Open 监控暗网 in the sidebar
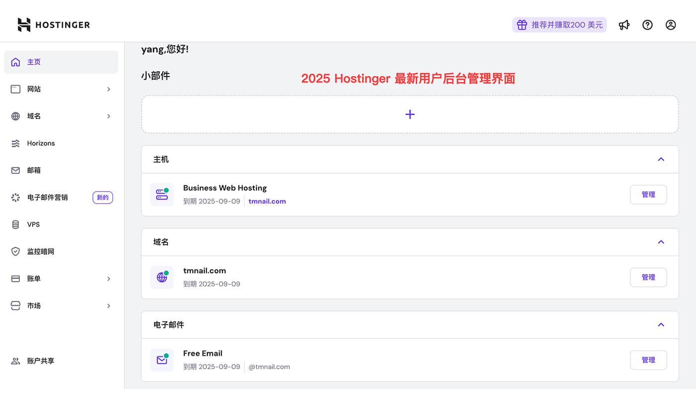This screenshot has height=397, width=696. point(61,252)
